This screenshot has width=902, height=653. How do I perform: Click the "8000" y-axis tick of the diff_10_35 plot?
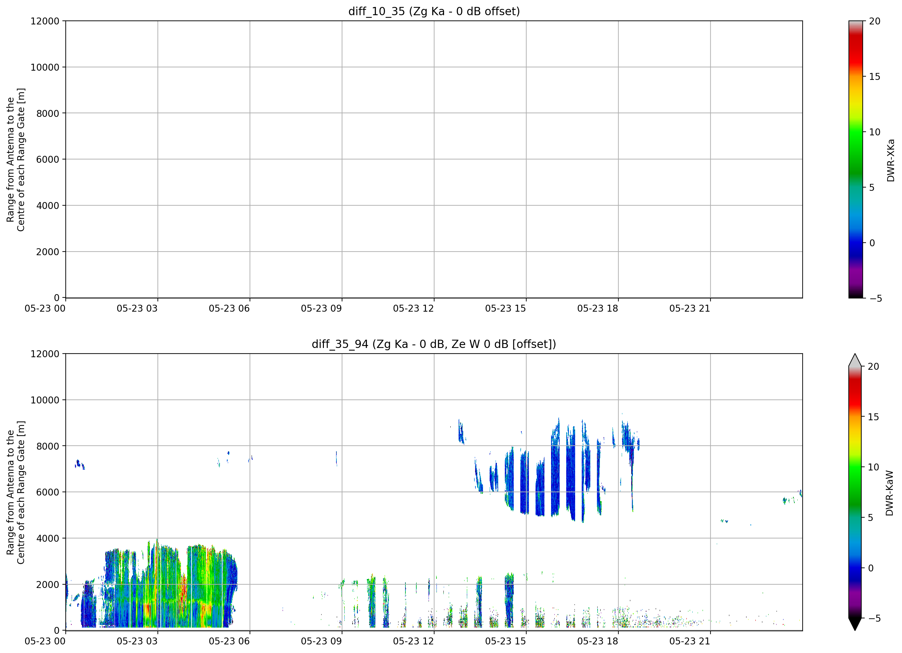click(x=48, y=113)
